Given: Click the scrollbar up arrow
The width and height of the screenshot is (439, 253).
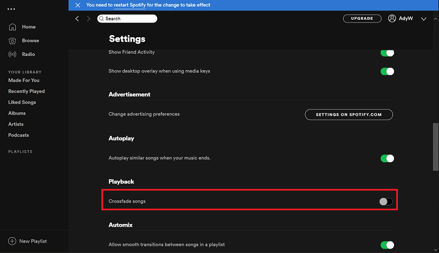Looking at the screenshot, I should [x=435, y=19].
